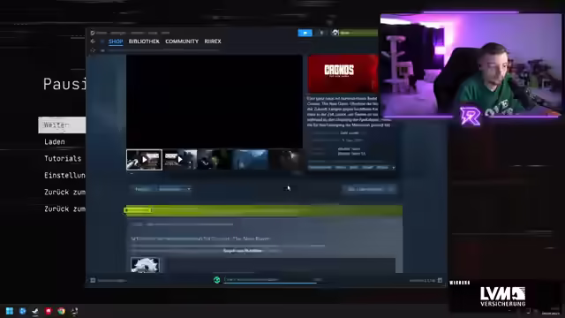Viewport: 565px width, 318px height.
Task: Play the first trailer thumbnail
Action: pos(144,159)
